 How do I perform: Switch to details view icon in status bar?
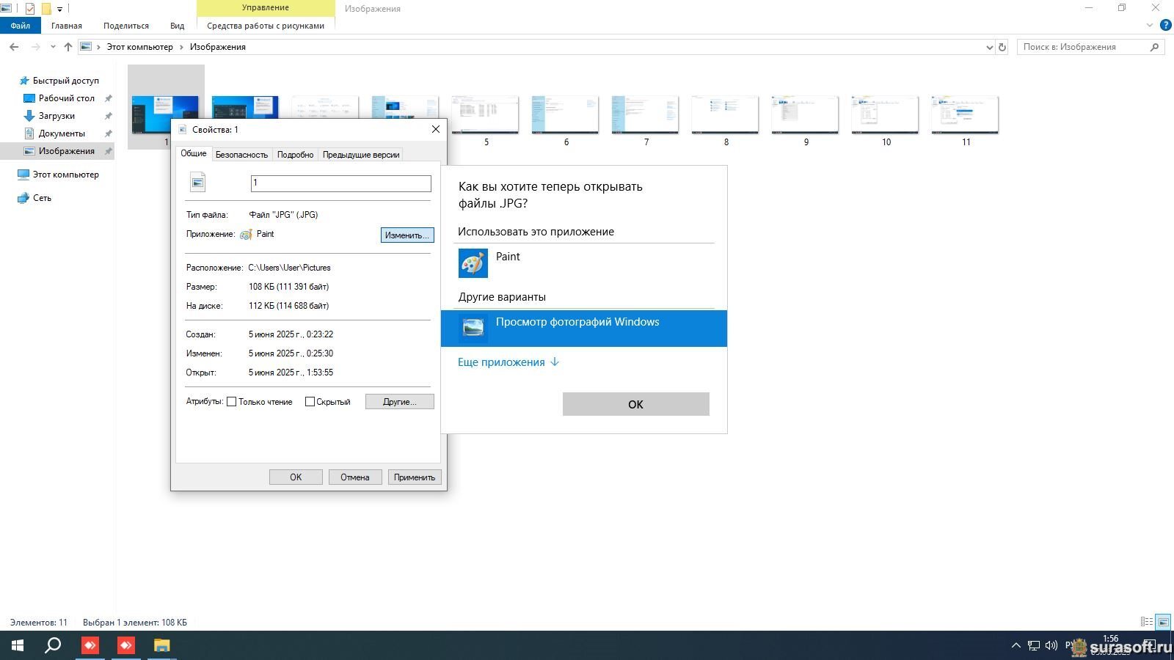(x=1147, y=622)
